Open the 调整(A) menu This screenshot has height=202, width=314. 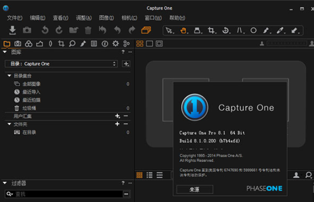coord(84,18)
